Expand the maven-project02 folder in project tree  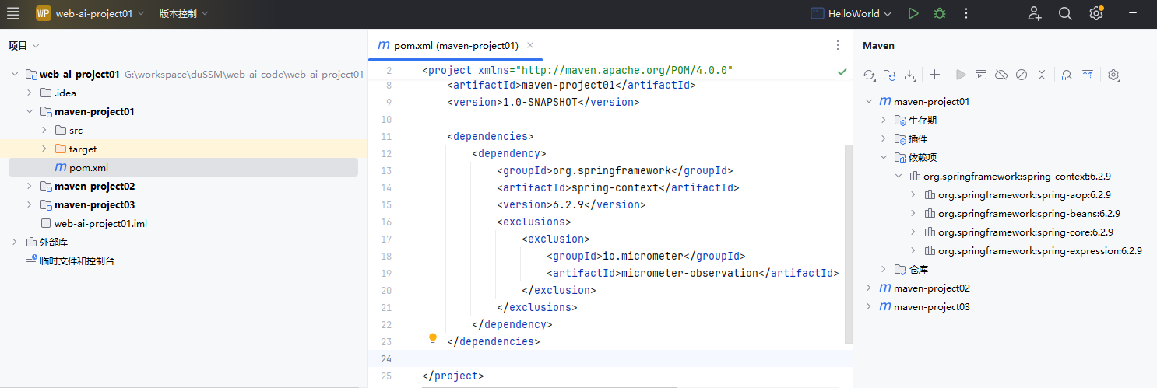point(30,187)
